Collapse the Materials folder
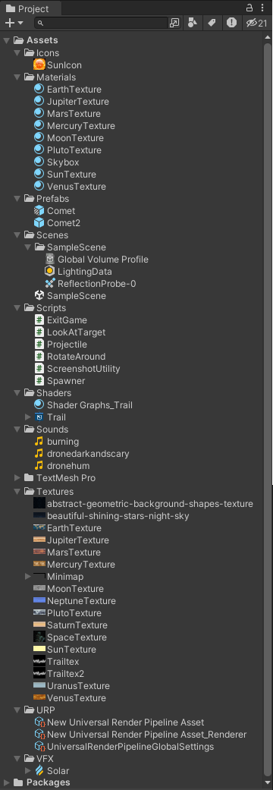 17,77
